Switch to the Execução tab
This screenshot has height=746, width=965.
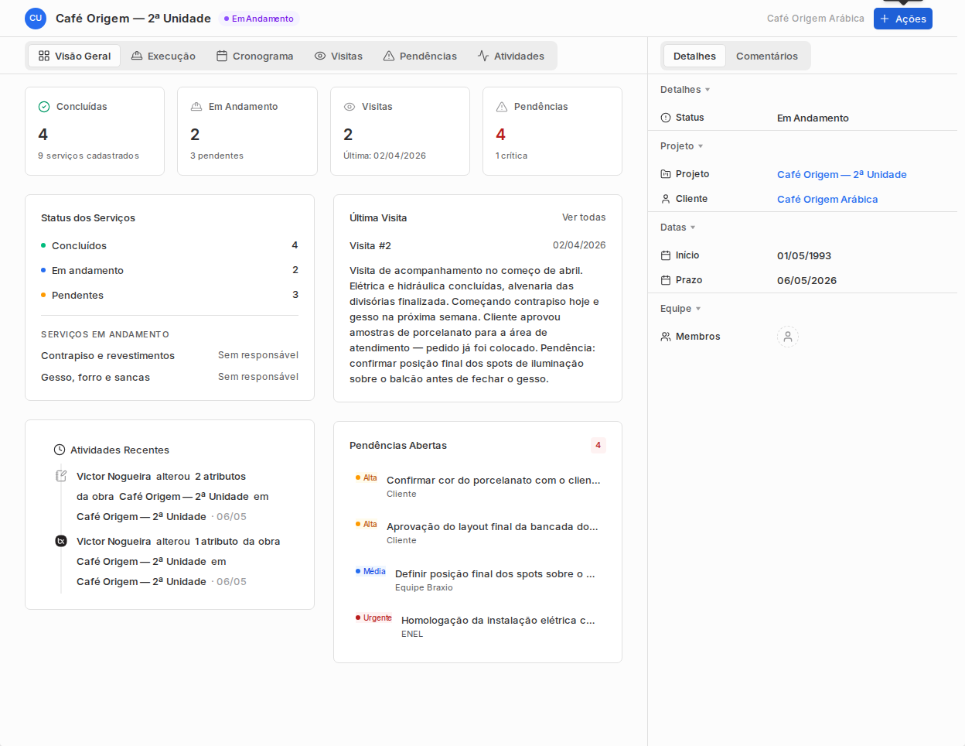click(163, 56)
